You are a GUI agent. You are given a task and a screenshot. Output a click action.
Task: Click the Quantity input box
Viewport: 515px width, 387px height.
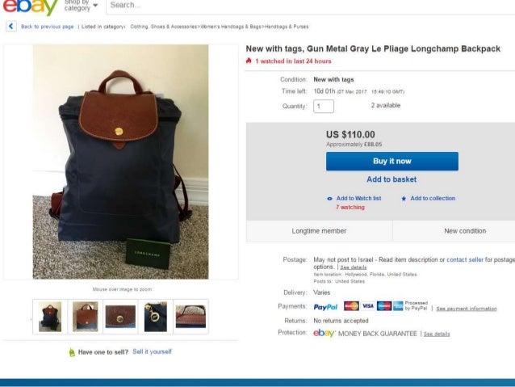324,106
